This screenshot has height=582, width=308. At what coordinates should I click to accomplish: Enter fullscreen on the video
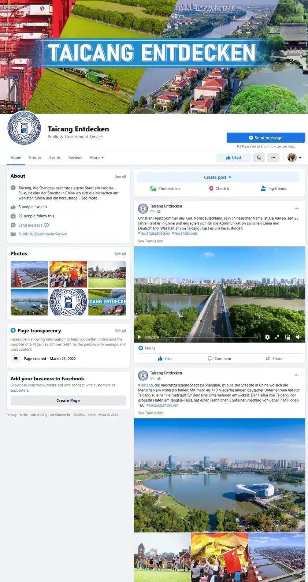pyautogui.click(x=277, y=337)
